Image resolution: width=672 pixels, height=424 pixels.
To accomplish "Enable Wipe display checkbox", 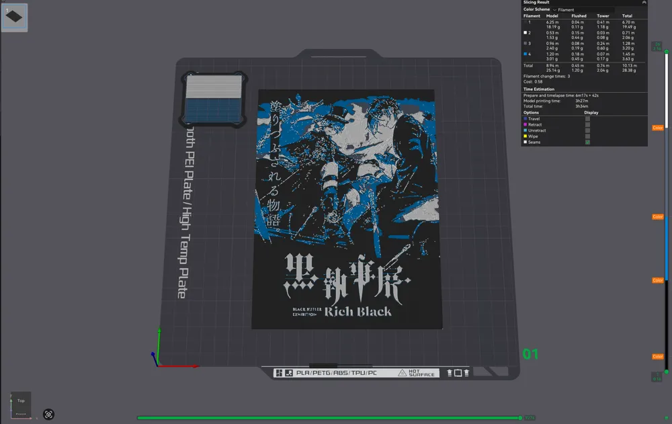I will 587,136.
